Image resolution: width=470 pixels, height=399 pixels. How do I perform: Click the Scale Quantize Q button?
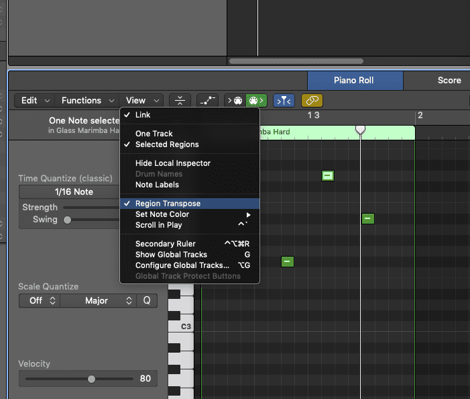coord(147,300)
